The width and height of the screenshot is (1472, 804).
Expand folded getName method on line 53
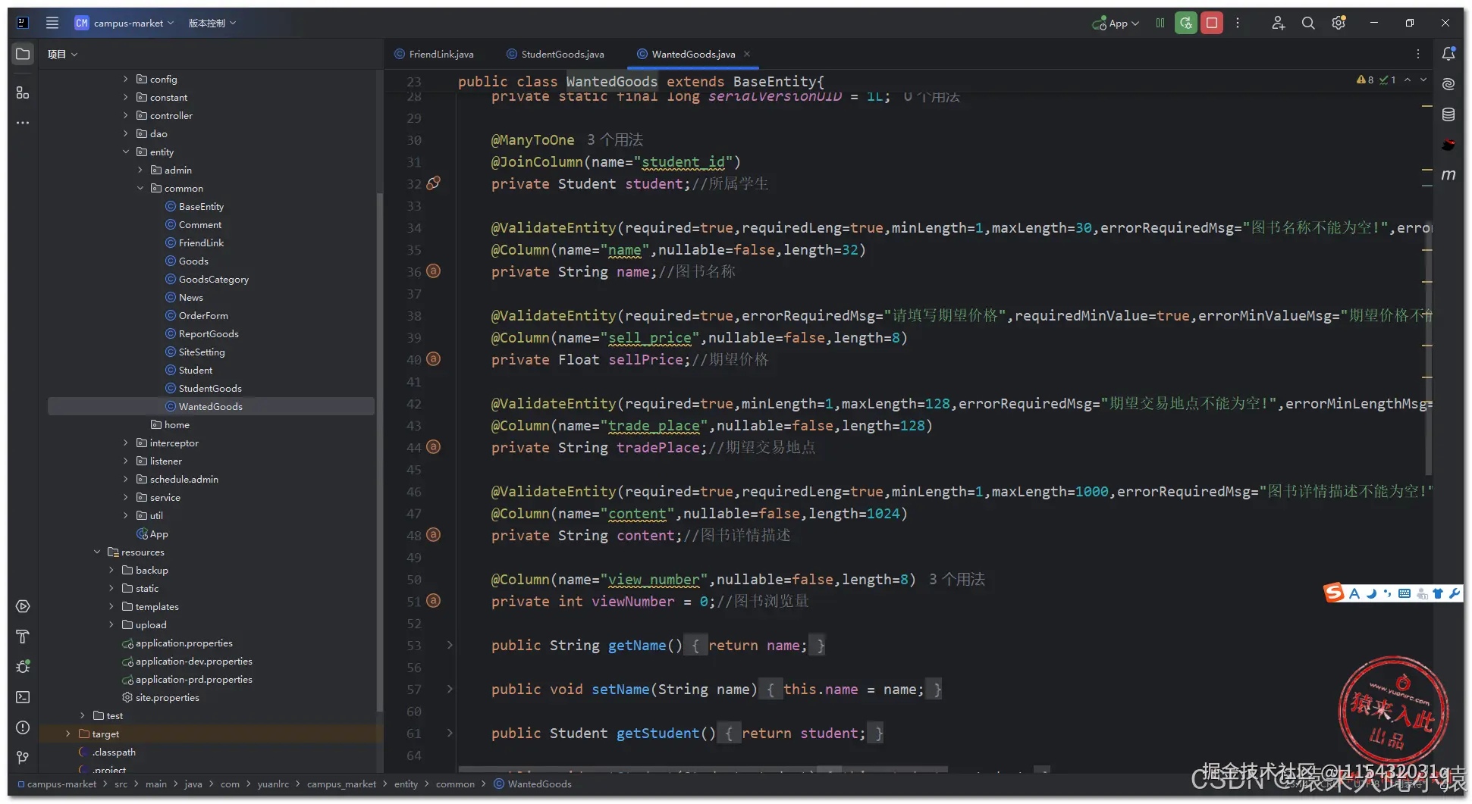[x=450, y=645]
